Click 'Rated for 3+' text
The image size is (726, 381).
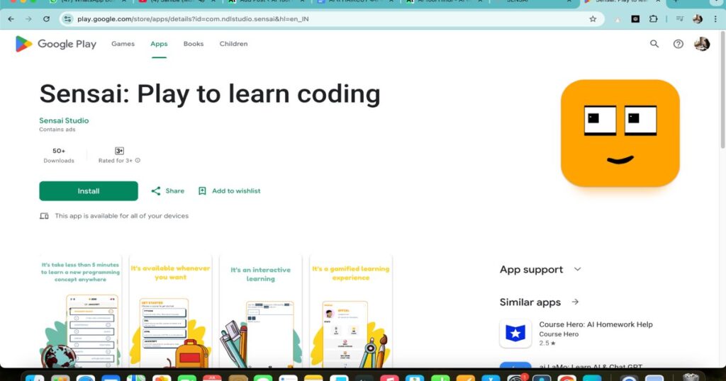click(x=116, y=161)
